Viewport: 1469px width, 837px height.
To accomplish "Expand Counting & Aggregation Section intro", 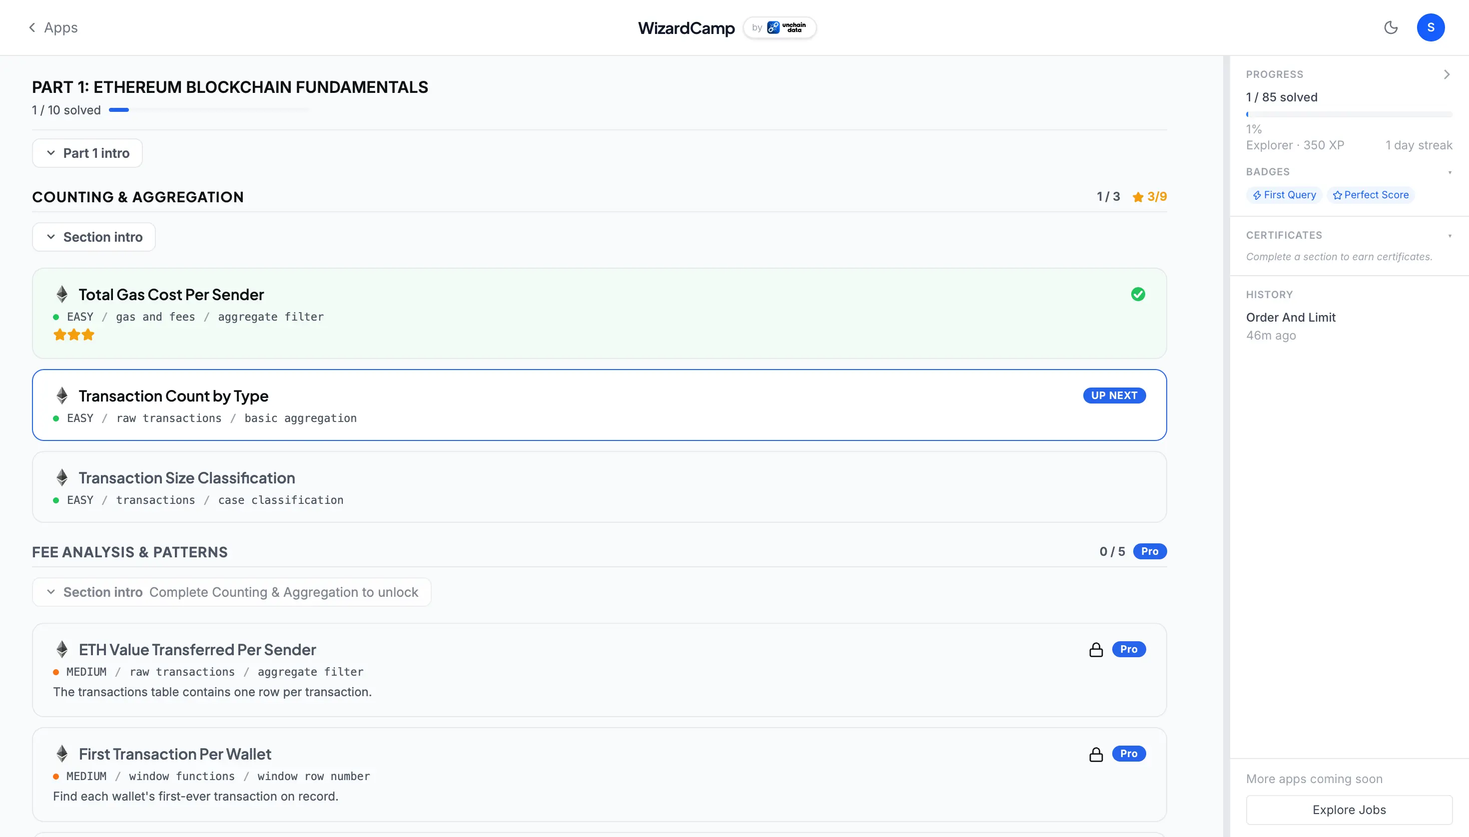I will point(94,237).
